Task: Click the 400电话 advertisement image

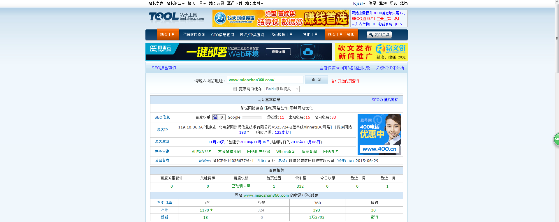Action: 379,134
